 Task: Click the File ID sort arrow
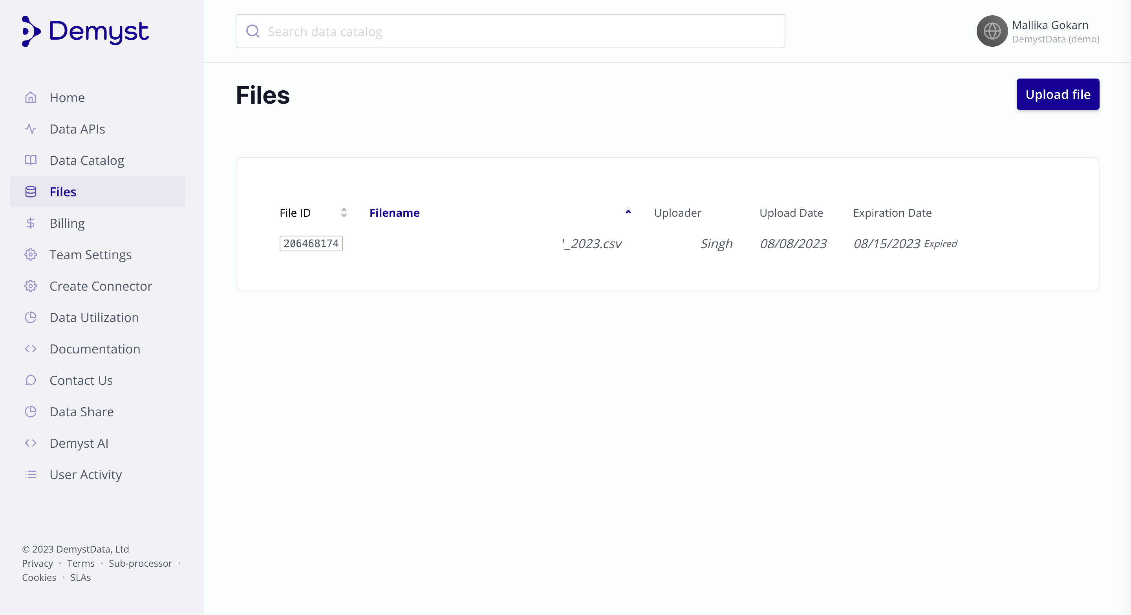click(344, 213)
